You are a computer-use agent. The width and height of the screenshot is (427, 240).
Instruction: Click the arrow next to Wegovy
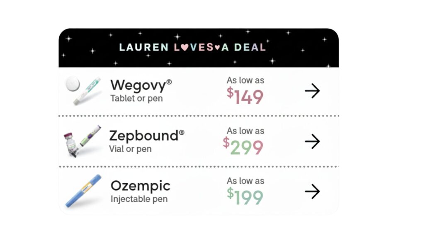(313, 91)
